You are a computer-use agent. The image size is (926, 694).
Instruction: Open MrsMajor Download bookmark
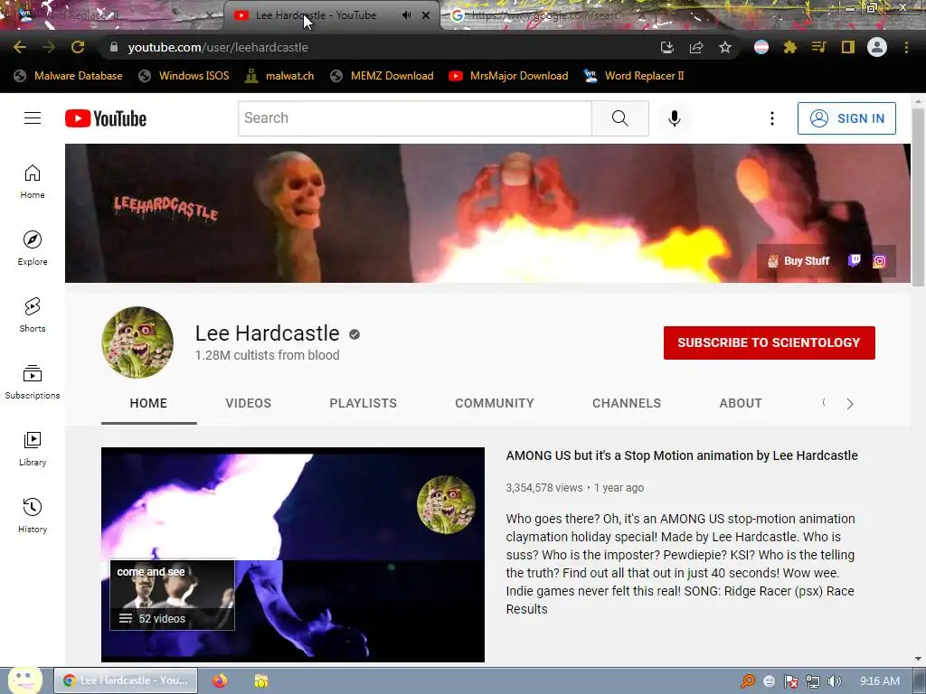click(508, 76)
